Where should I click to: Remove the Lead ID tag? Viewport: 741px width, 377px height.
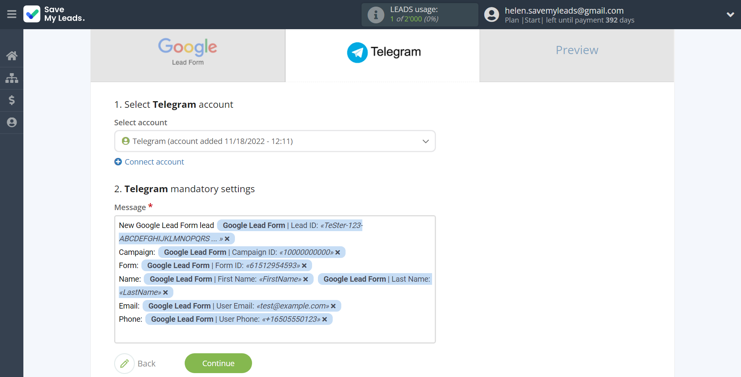click(x=227, y=239)
